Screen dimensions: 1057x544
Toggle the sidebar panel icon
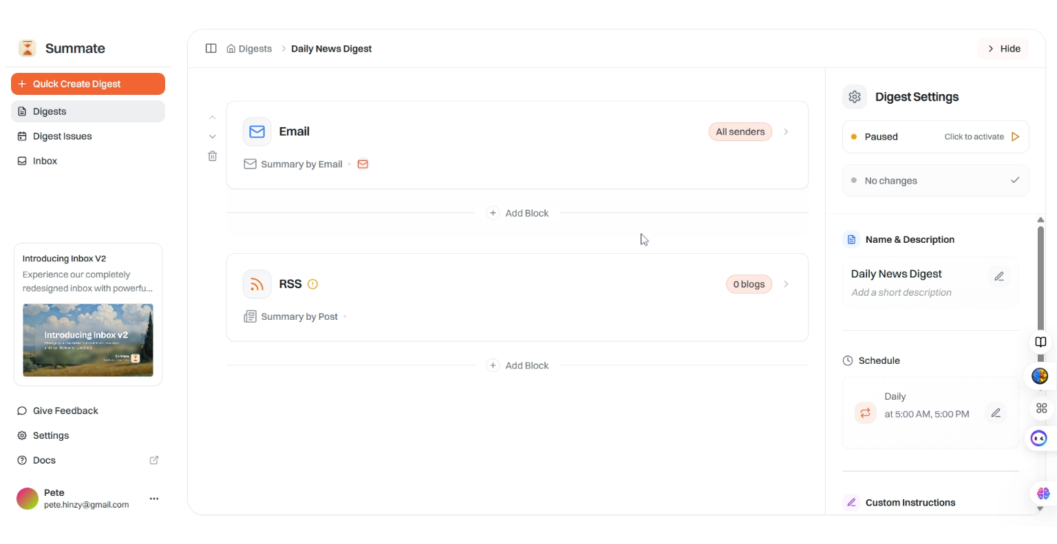(211, 49)
